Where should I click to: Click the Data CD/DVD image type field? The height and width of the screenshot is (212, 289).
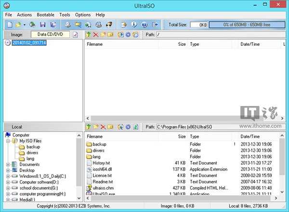click(50, 34)
